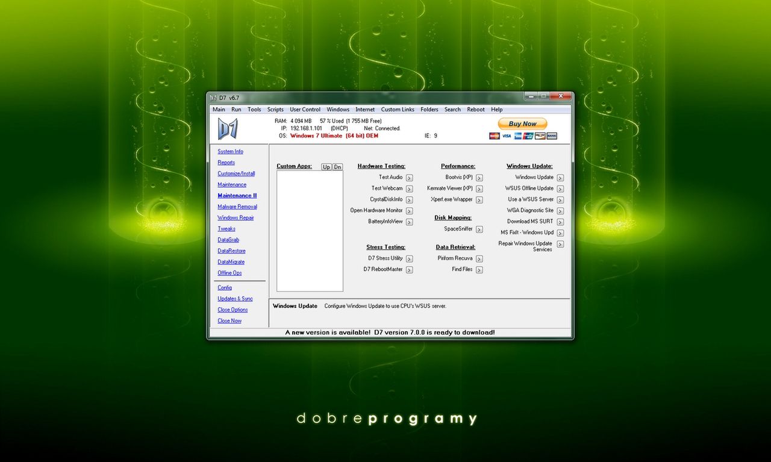Viewport: 771px width, 462px height.
Task: Launch Piriform Recuva arrow button
Action: [479, 258]
